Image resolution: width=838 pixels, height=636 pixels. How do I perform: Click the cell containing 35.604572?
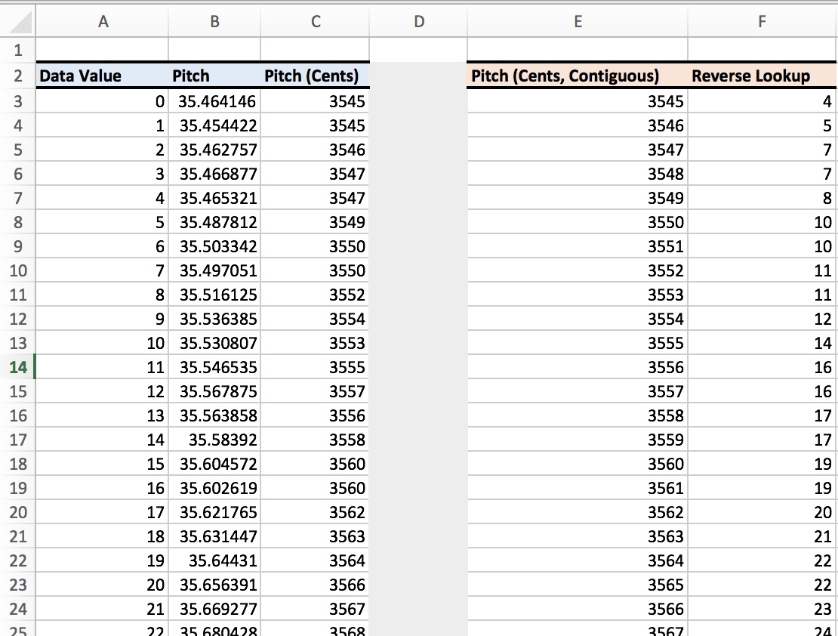(214, 464)
